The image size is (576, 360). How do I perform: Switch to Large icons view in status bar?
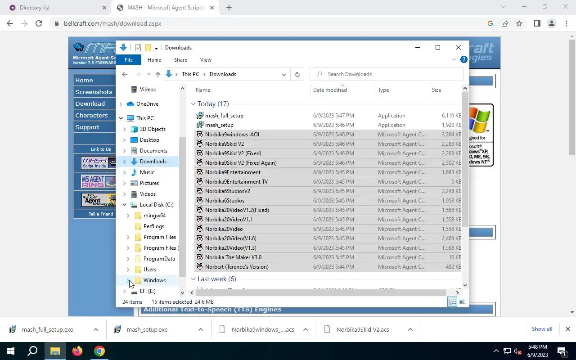[x=462, y=302]
